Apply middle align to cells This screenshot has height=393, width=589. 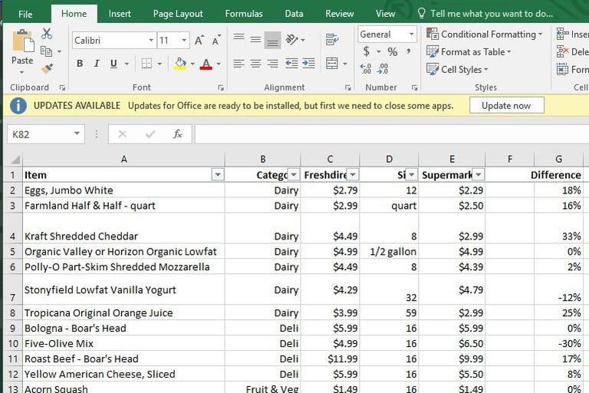click(256, 39)
